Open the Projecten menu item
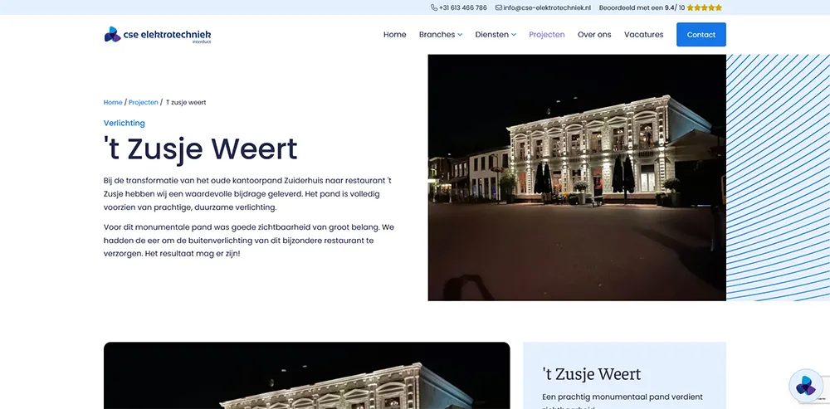This screenshot has width=830, height=409. pyautogui.click(x=547, y=34)
